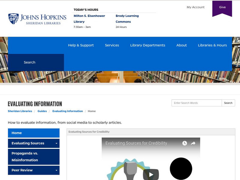Click the Evaluating Sources for Credibility box header

click(x=151, y=132)
